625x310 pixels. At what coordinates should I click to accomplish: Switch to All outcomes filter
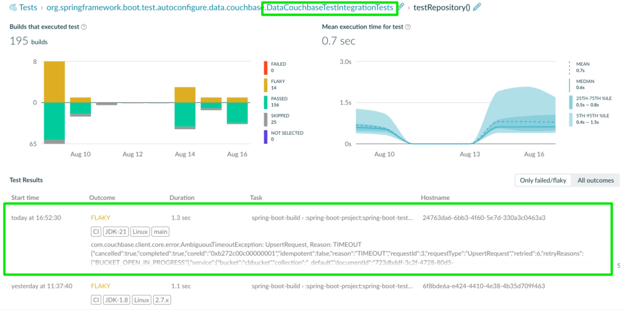pos(596,180)
